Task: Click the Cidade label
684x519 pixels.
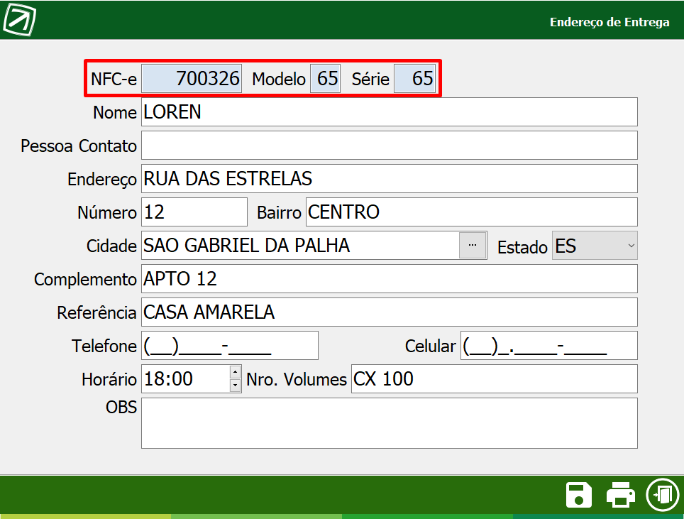Action: 111,246
